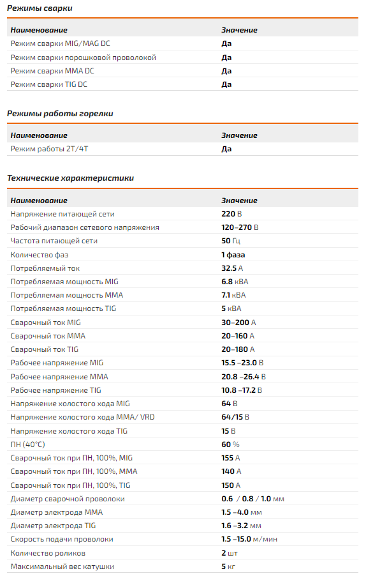Screen dimensions: 366x585
Task: Select the 64/15 В open-circuit voltage value
Action: [x=235, y=417]
